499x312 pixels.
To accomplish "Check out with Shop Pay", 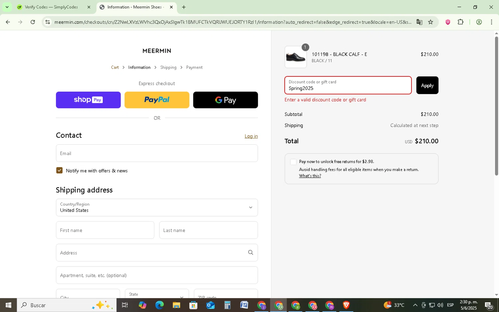I will click(x=88, y=100).
